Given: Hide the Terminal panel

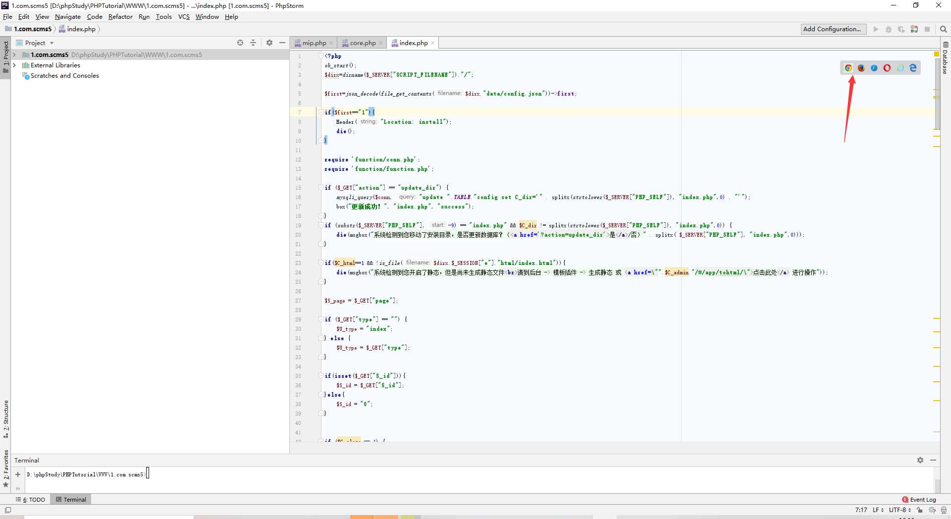Looking at the screenshot, I should coord(933,460).
